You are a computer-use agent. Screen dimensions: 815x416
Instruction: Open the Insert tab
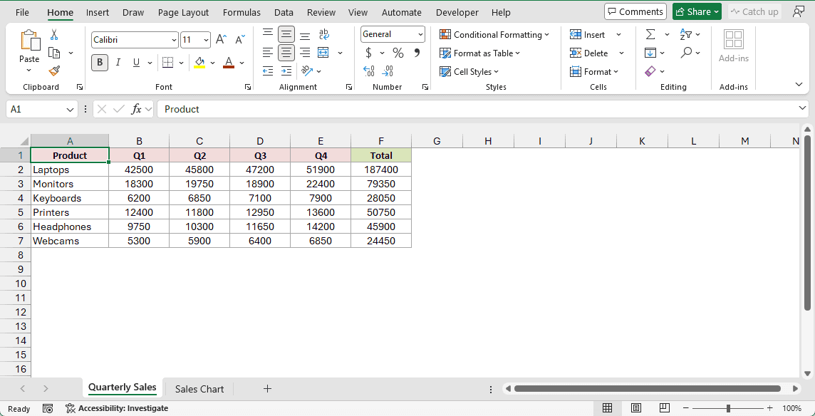pyautogui.click(x=98, y=13)
